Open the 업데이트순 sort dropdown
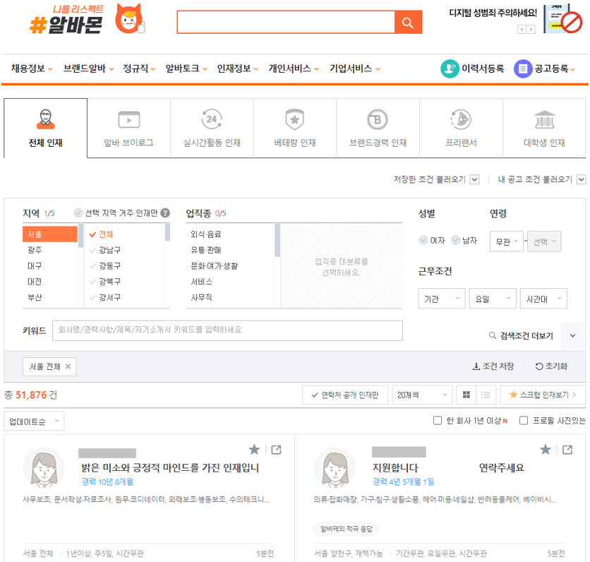Viewport: 590px width, 562px height. tap(35, 421)
